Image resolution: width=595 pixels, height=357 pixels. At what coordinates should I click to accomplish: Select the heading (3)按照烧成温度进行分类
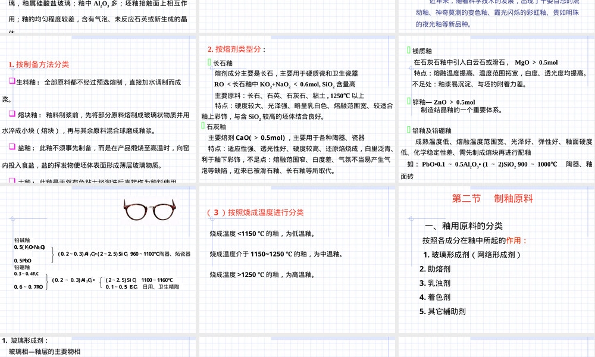tap(255, 212)
